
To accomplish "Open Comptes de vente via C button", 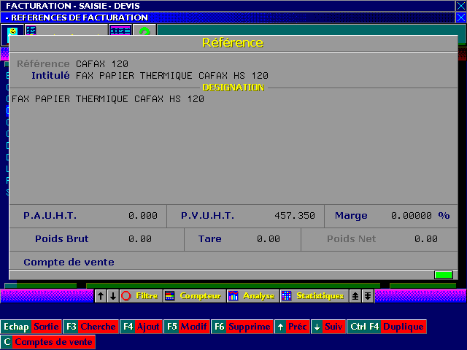I will (x=48, y=342).
